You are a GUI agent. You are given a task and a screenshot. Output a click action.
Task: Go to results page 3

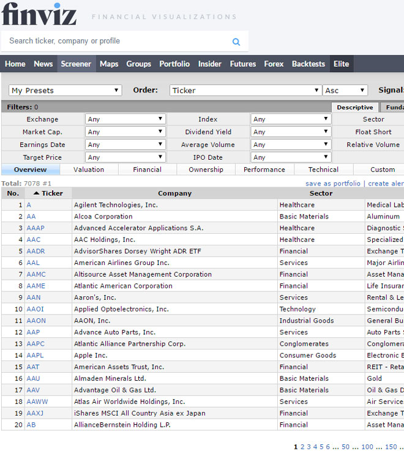pyautogui.click(x=309, y=447)
